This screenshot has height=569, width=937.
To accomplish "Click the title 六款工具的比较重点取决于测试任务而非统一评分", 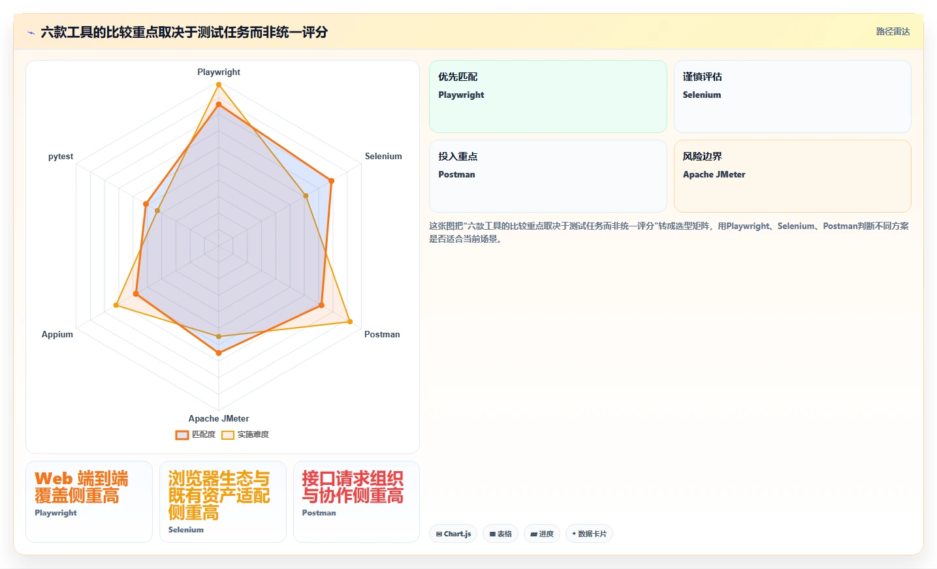I will click(184, 32).
